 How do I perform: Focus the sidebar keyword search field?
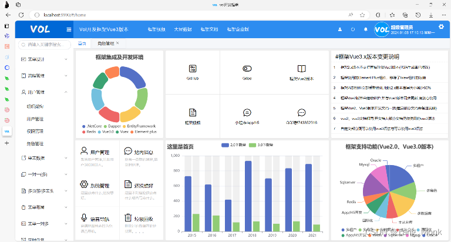click(45, 45)
